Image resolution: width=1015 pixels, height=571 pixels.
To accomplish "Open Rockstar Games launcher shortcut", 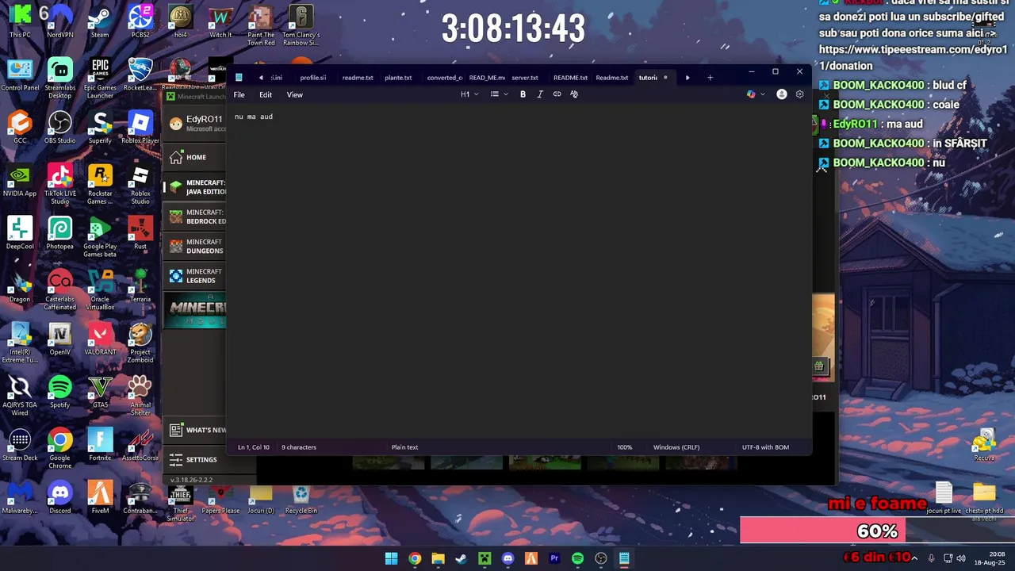I will click(x=100, y=184).
